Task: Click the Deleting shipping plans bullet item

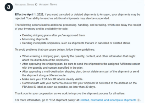Action: click(x=54, y=35)
